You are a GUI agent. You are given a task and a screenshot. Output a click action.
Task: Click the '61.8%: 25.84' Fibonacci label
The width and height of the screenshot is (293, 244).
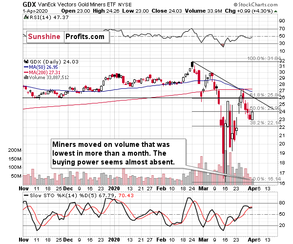pos(265,95)
